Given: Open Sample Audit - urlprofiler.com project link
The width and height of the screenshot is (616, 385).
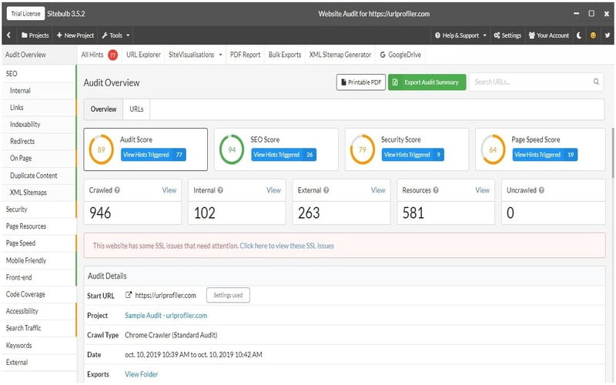Looking at the screenshot, I should 166,316.
